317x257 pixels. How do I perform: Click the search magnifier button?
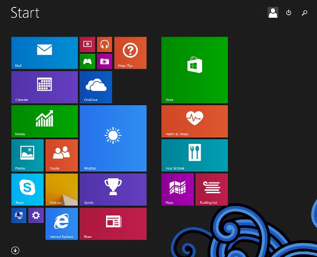coord(305,13)
